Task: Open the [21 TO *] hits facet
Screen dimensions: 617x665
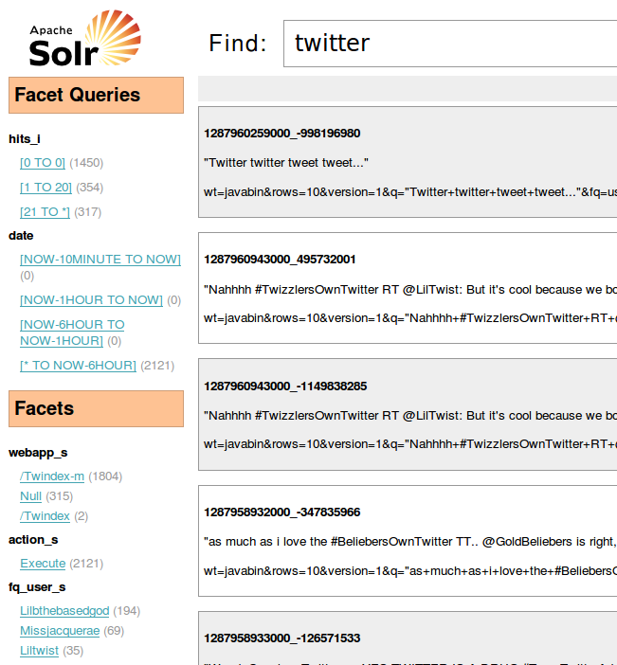Action: tap(45, 212)
